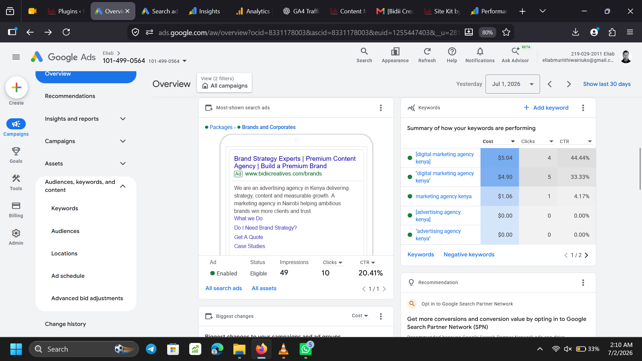The width and height of the screenshot is (642, 361).
Task: Open Advanced bid adjustments in sidebar
Action: click(87, 298)
